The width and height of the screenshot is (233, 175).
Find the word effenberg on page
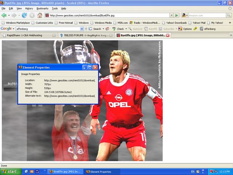click(x=208, y=29)
